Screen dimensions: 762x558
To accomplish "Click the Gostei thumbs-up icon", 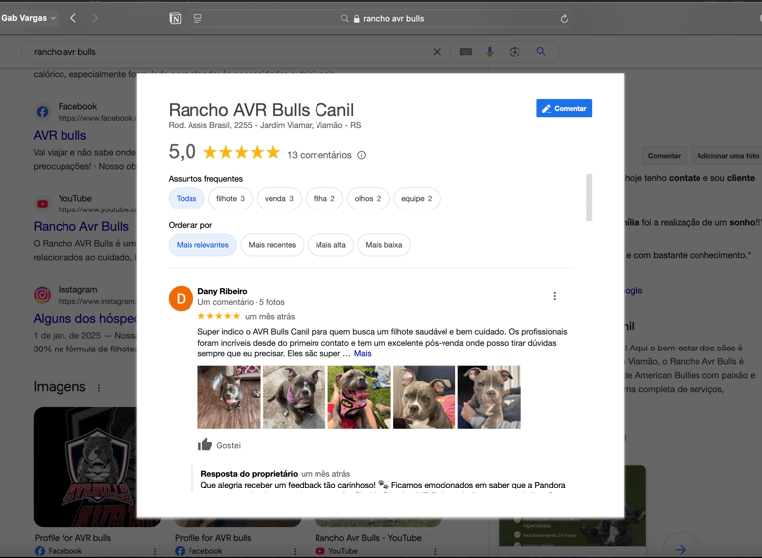I will (x=205, y=444).
